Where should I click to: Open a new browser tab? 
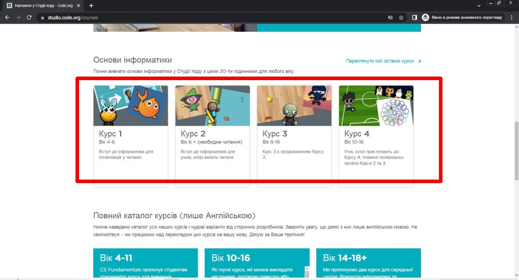(x=91, y=6)
